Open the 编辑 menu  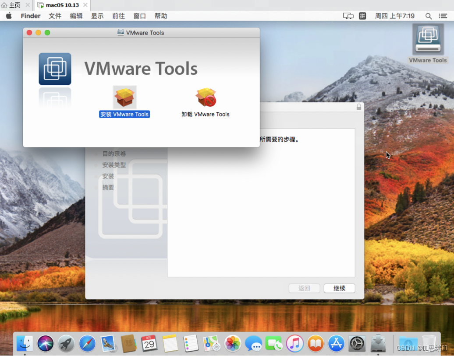click(76, 16)
